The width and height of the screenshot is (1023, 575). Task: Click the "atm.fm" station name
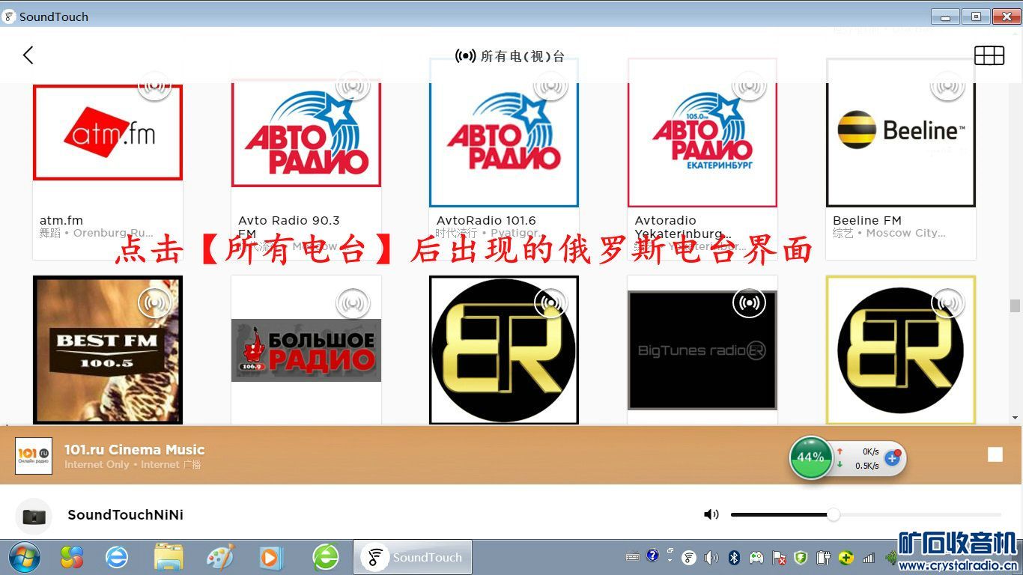[x=61, y=220]
